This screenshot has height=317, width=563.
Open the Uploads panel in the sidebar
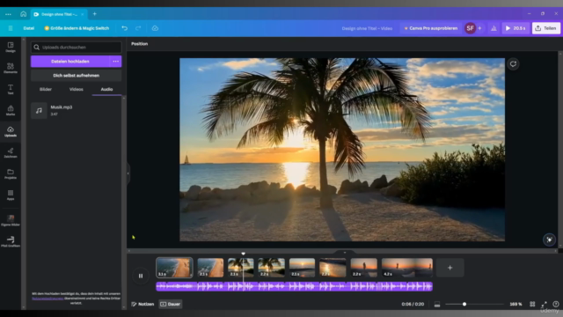(x=11, y=131)
